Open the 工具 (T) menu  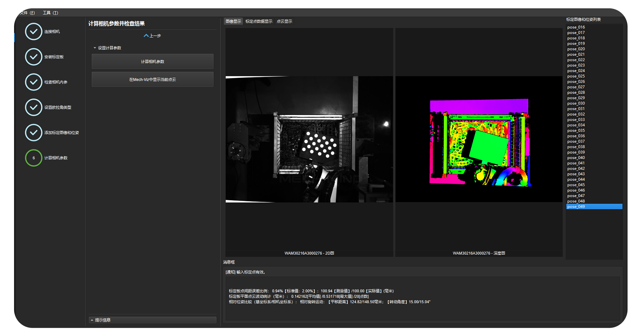coord(50,13)
